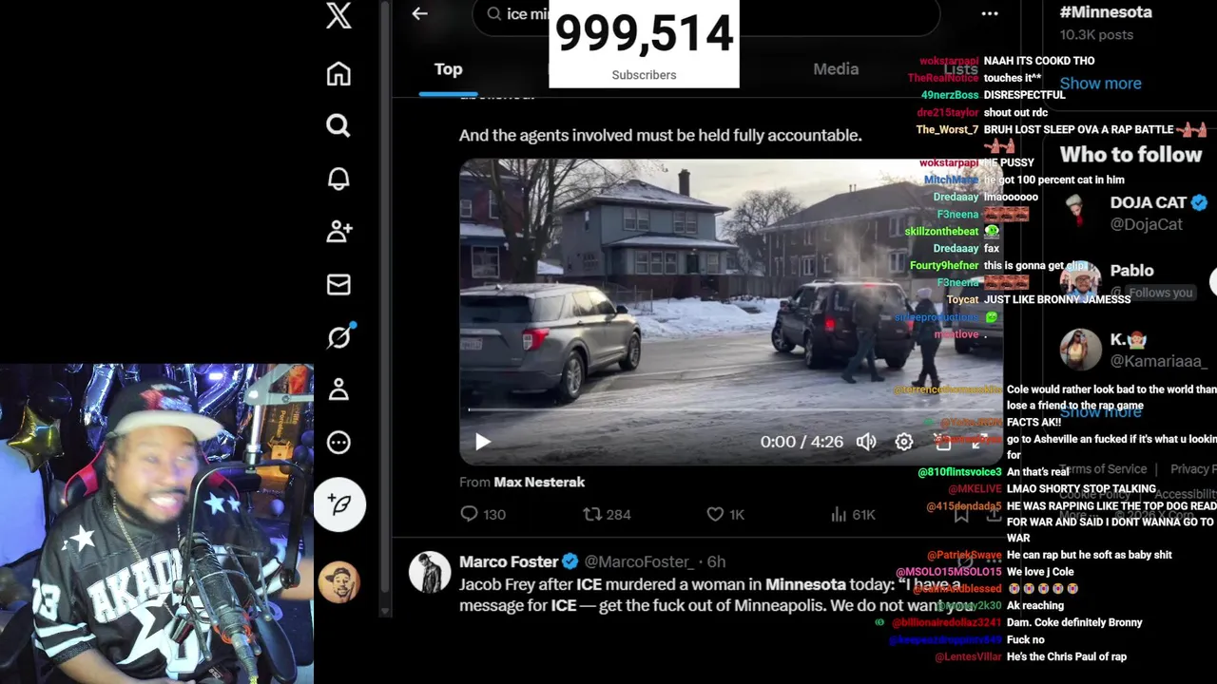Open account avatar at sidebar bottom
This screenshot has height=684, width=1217.
tap(338, 581)
